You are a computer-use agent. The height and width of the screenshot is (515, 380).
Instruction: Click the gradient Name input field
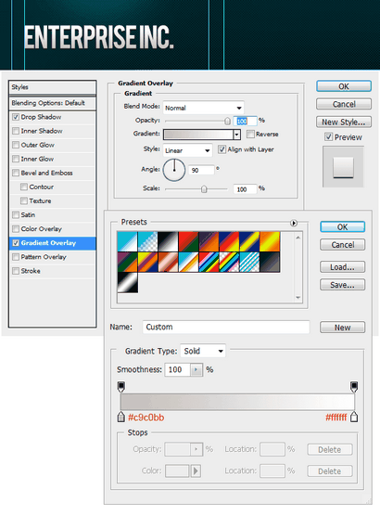[x=226, y=328]
